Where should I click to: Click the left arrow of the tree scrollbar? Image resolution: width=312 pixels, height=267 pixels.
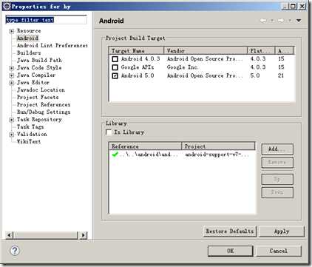point(10,235)
